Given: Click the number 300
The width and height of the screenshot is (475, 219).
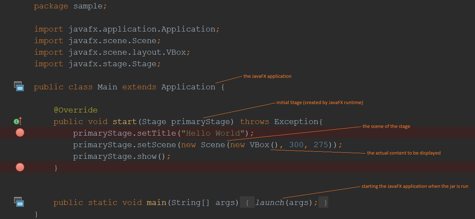Looking at the screenshot, I should click(296, 145).
